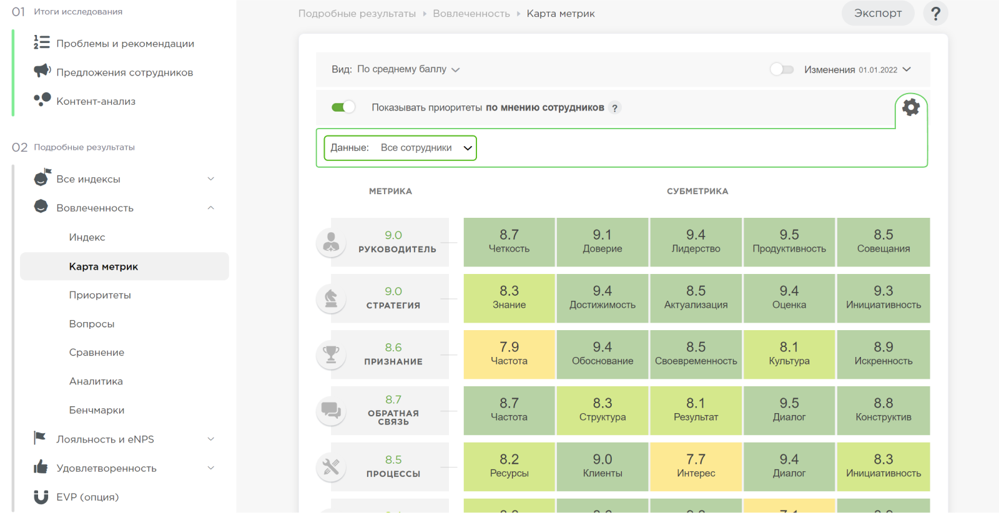Click the 8.1 Результат cell
The height and width of the screenshot is (513, 999).
click(x=696, y=411)
